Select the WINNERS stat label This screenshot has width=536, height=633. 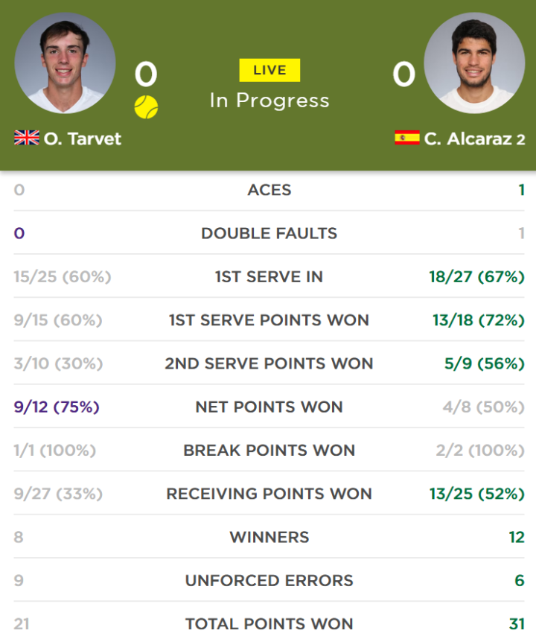[x=269, y=537]
